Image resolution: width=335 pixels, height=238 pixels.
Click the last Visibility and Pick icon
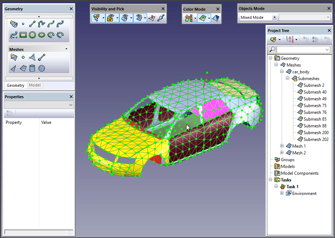[x=161, y=18]
